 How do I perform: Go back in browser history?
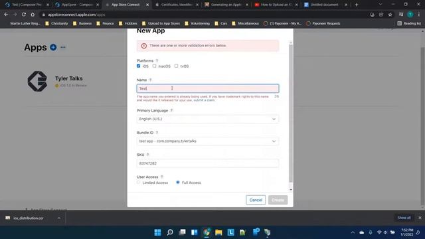(x=6, y=15)
